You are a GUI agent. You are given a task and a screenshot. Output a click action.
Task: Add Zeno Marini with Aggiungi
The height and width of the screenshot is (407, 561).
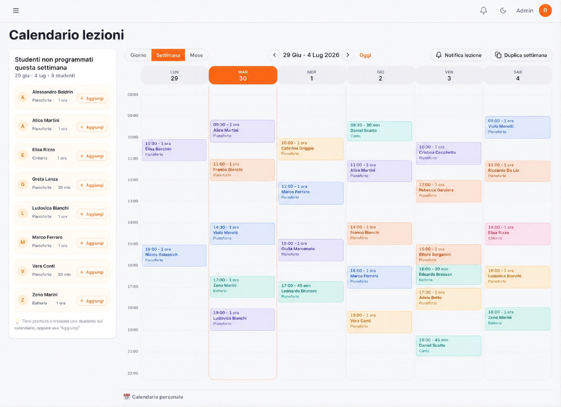92,301
